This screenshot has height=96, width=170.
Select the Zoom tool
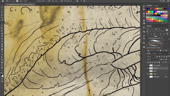2,65
